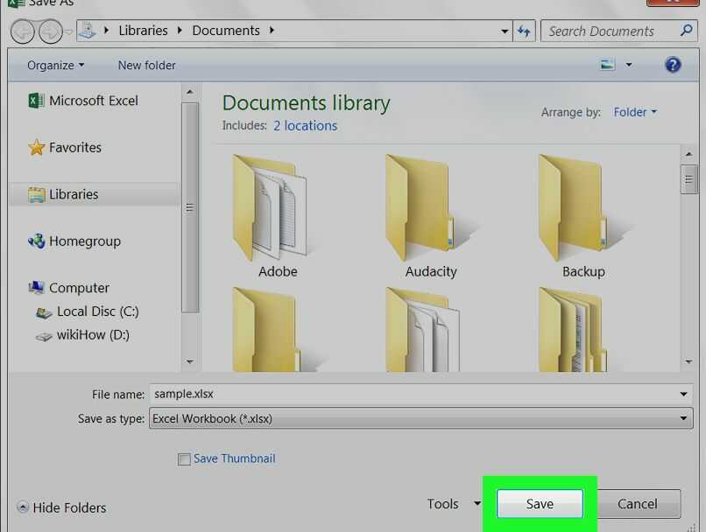Open the Save as type dropdown
Screen dimensions: 706x532
coord(686,418)
